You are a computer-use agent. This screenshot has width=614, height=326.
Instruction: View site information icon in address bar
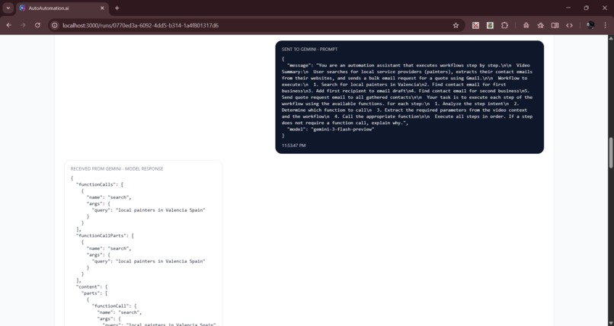(55, 25)
